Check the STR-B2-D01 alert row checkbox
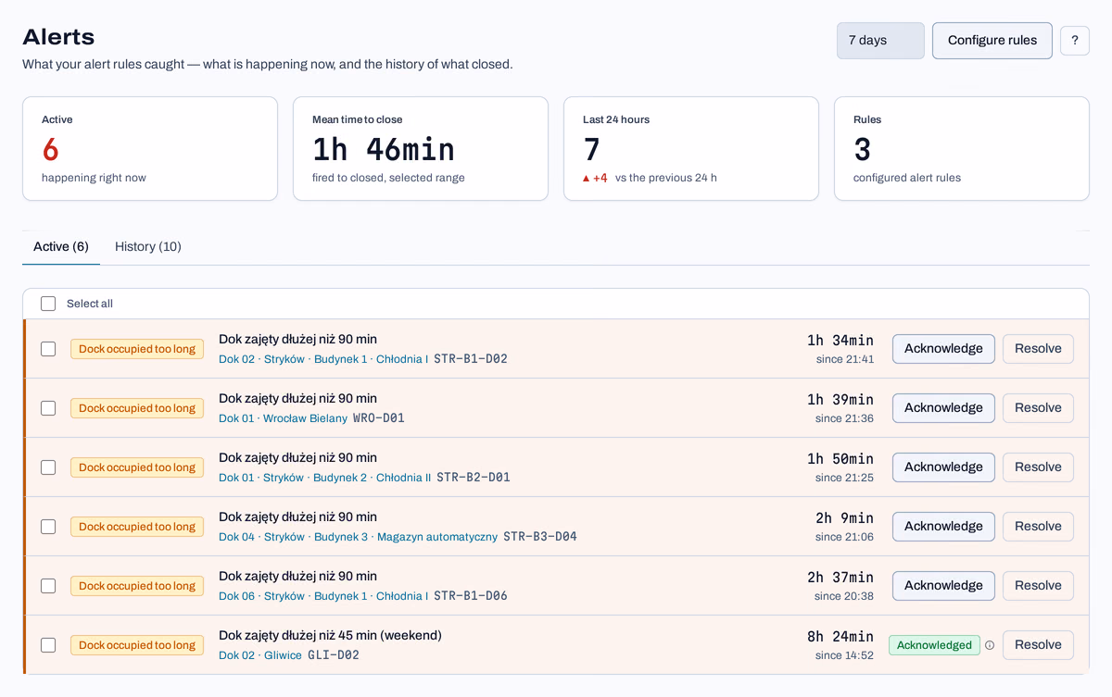1112x697 pixels. tap(48, 467)
